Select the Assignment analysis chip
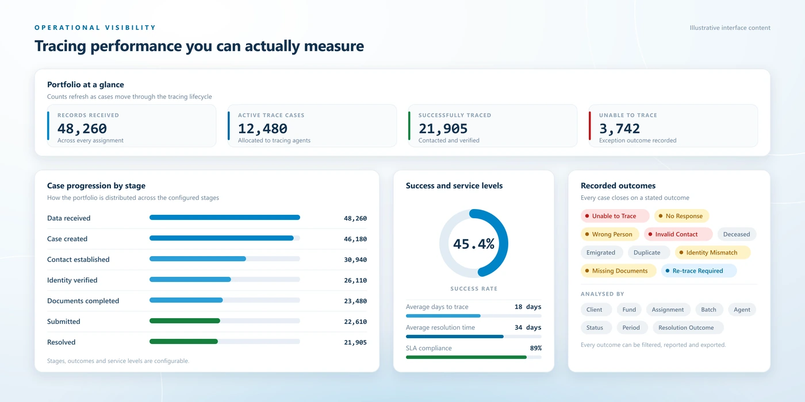Screen dimensions: 805x402 668,310
